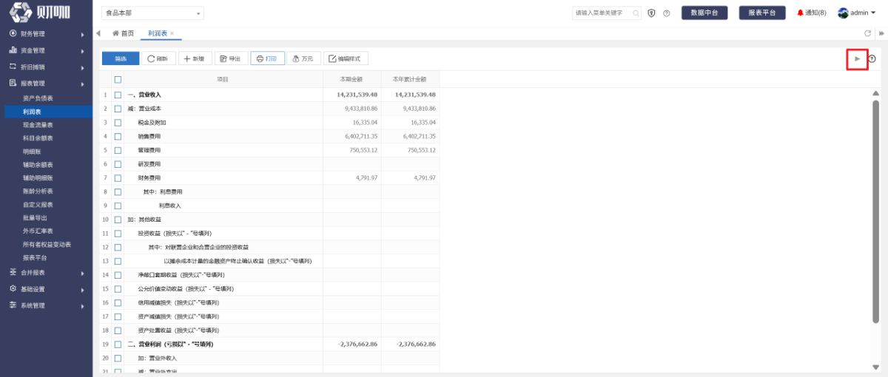888x377 pixels.
Task: Expand the 资金管理 menu arrow
Action: click(82, 50)
